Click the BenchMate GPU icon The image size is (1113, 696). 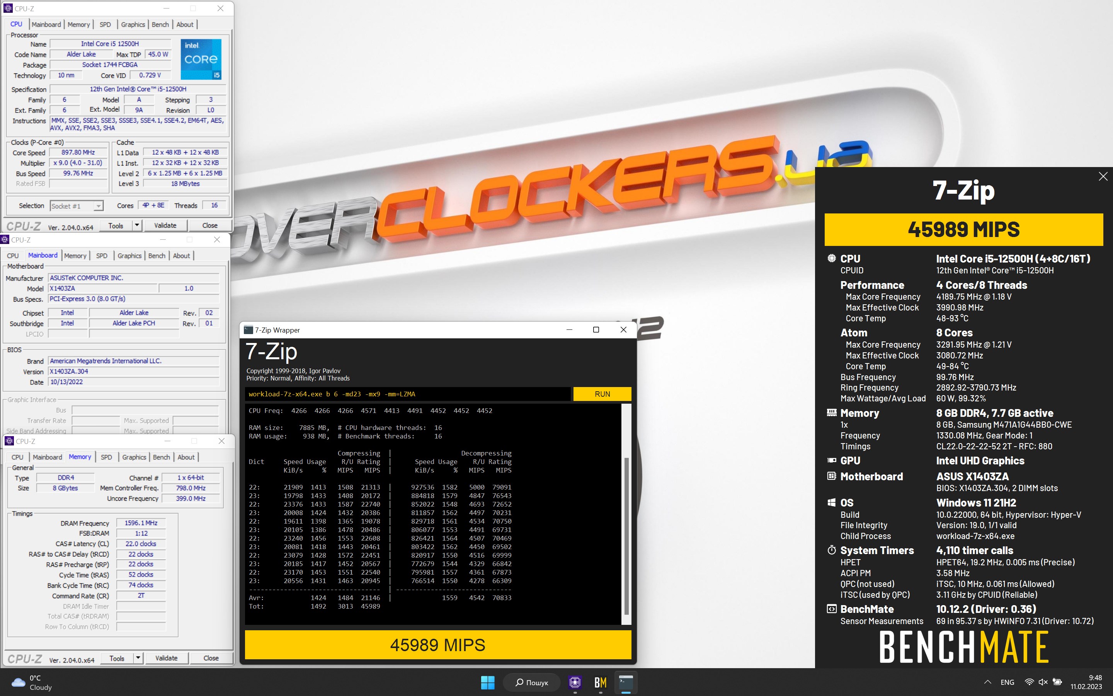point(832,460)
